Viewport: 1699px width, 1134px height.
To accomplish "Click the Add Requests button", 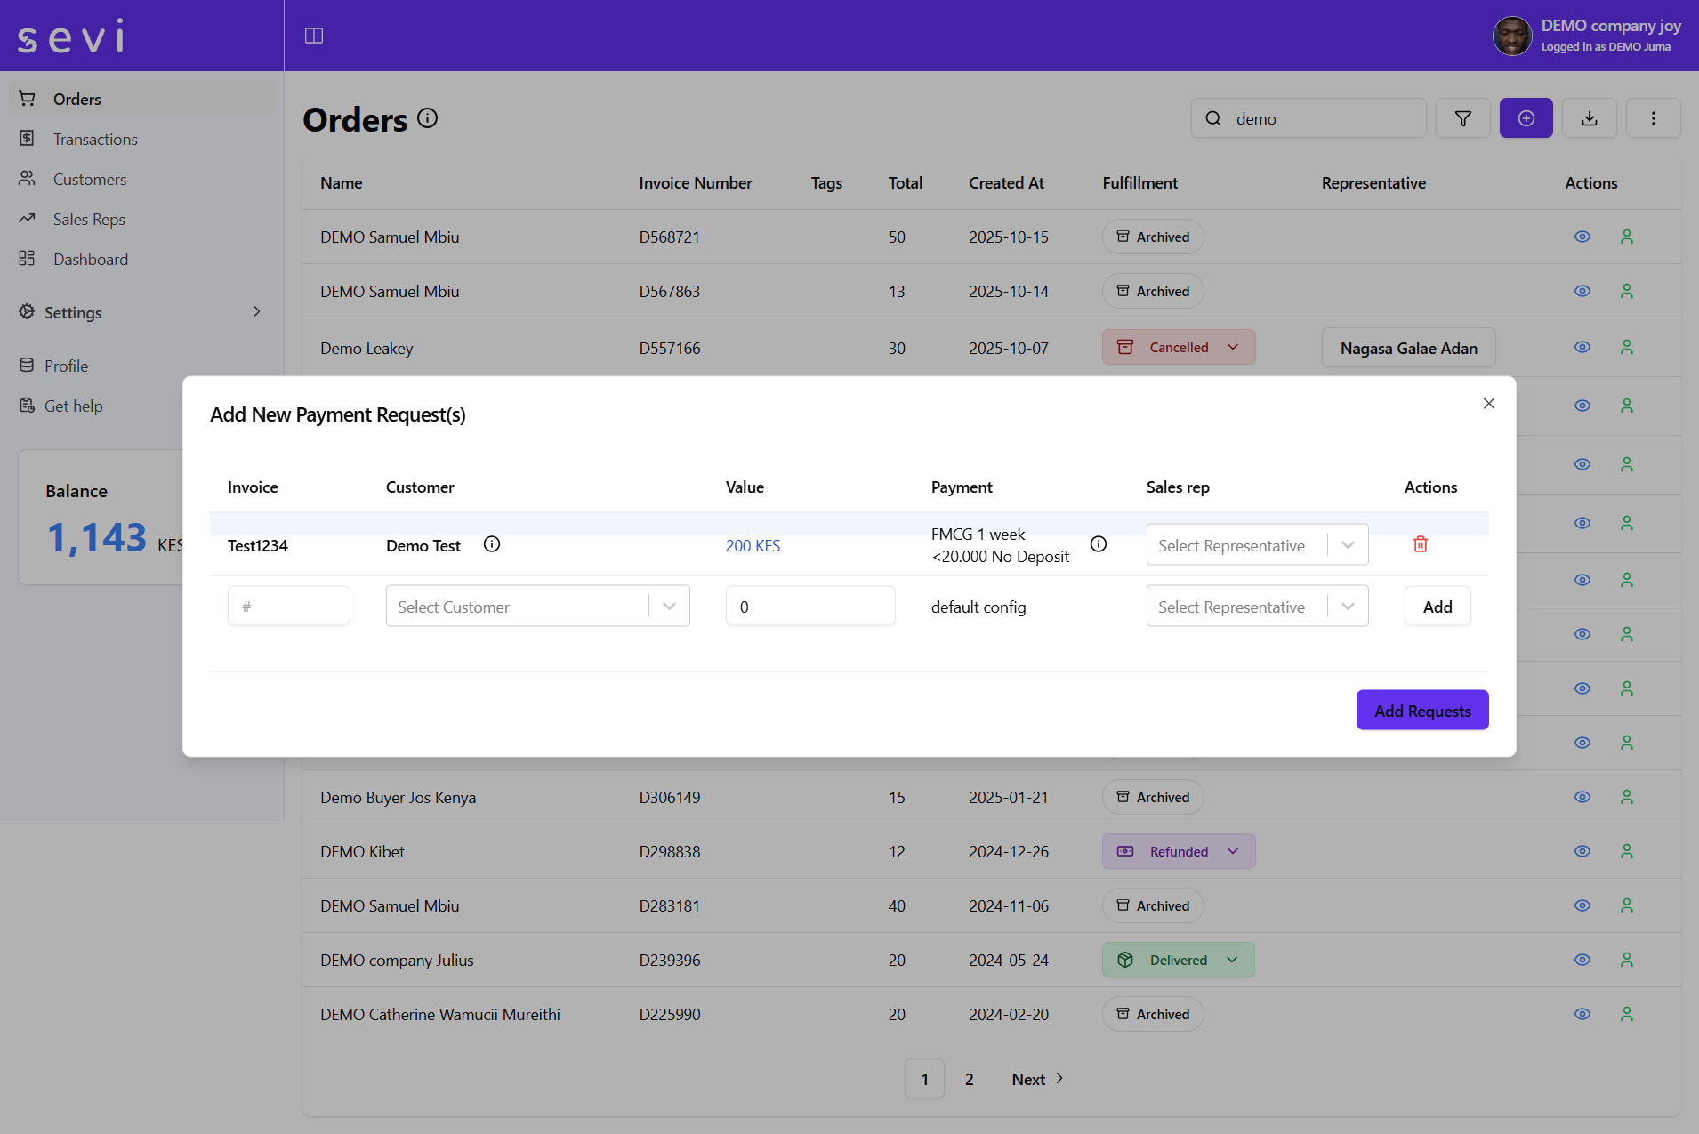I will click(1421, 710).
